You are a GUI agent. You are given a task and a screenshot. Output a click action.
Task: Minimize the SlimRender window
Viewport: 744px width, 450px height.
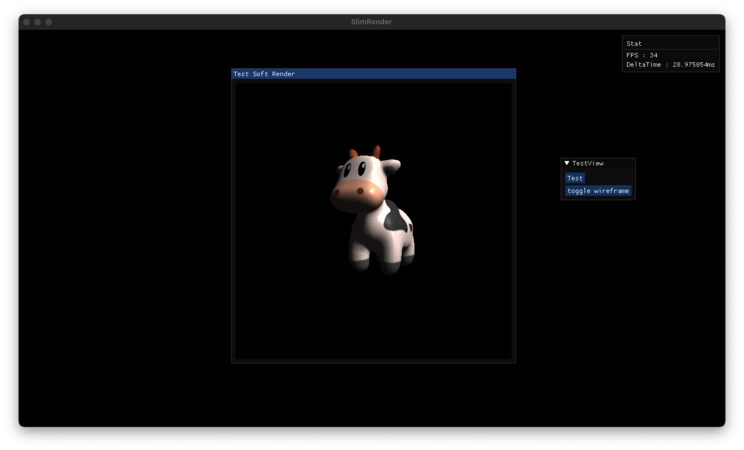tap(38, 22)
